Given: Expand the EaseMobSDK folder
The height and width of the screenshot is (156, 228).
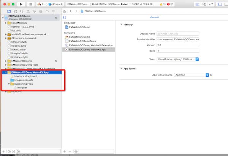Looking at the screenshot, I should pos(6,23).
